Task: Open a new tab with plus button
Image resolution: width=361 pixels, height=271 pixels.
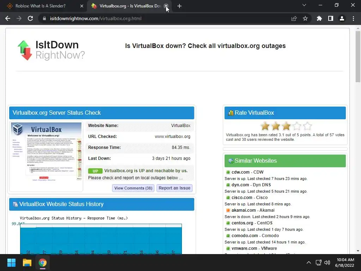Action: pos(179,6)
